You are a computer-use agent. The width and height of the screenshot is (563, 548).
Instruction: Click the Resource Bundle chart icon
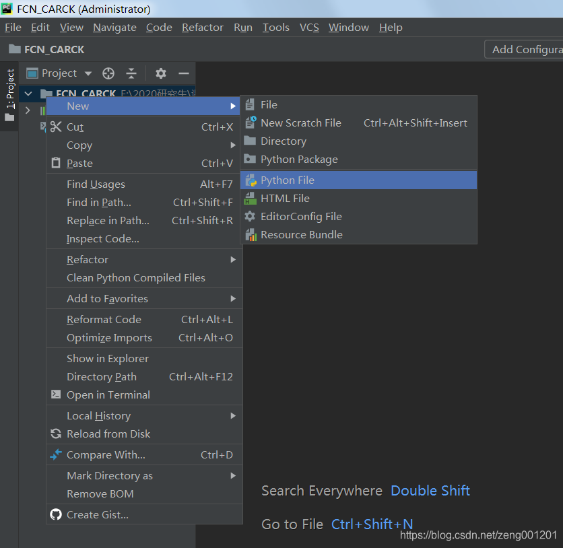(x=251, y=234)
